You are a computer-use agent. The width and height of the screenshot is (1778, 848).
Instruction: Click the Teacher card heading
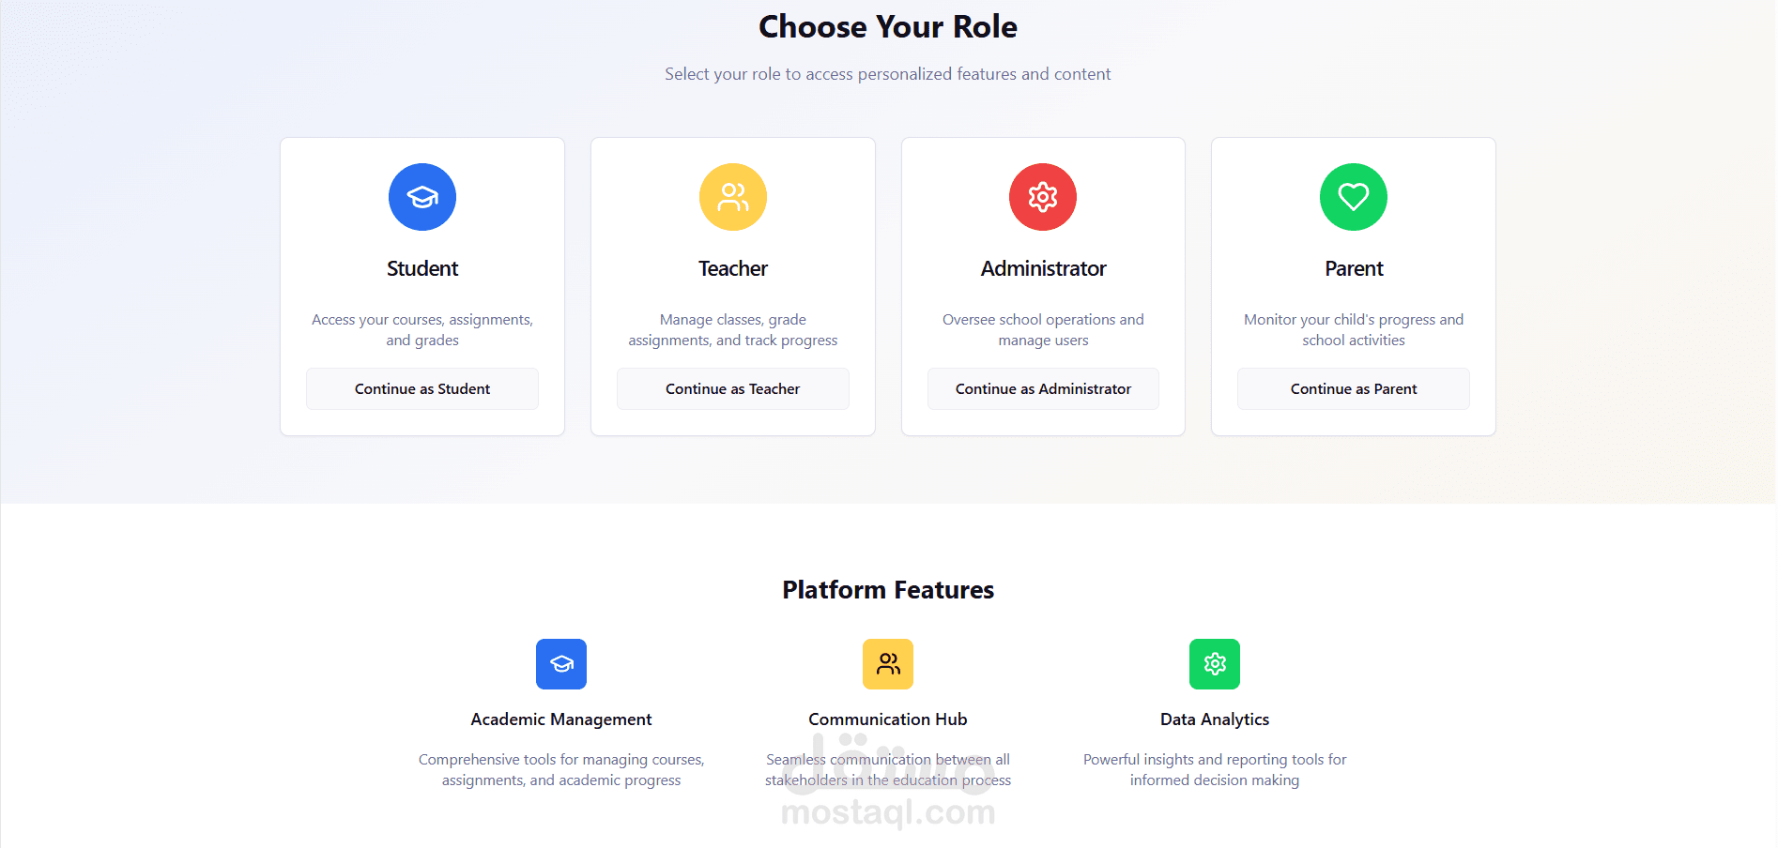733,268
